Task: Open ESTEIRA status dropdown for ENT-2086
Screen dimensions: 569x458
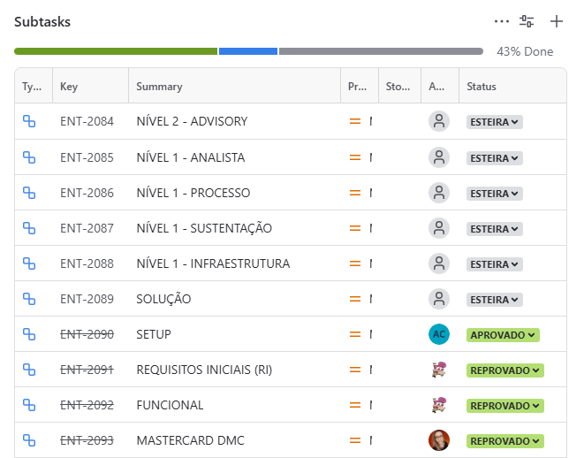Action: click(495, 194)
